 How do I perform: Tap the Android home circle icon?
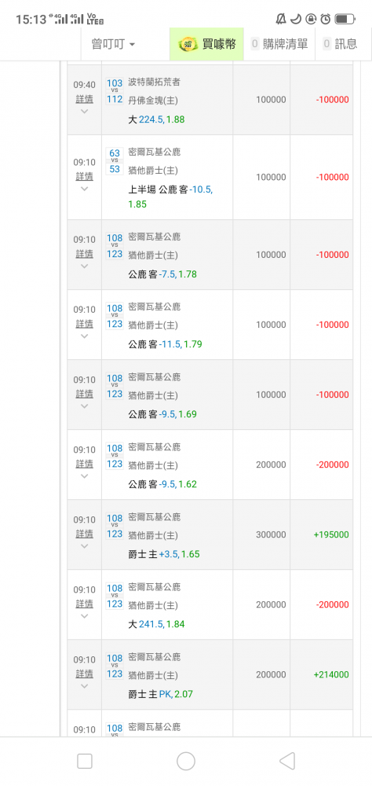click(x=186, y=761)
